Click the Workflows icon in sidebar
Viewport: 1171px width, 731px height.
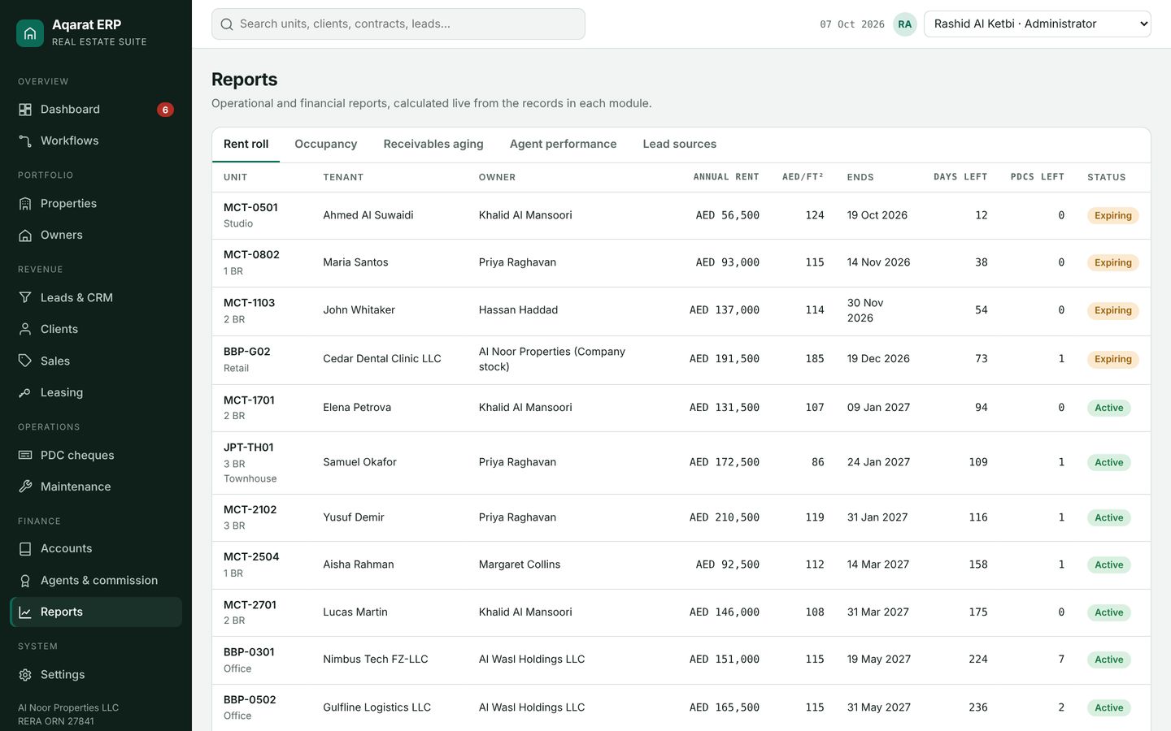click(25, 141)
